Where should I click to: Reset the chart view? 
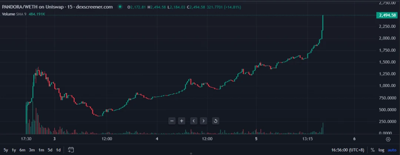216,121
